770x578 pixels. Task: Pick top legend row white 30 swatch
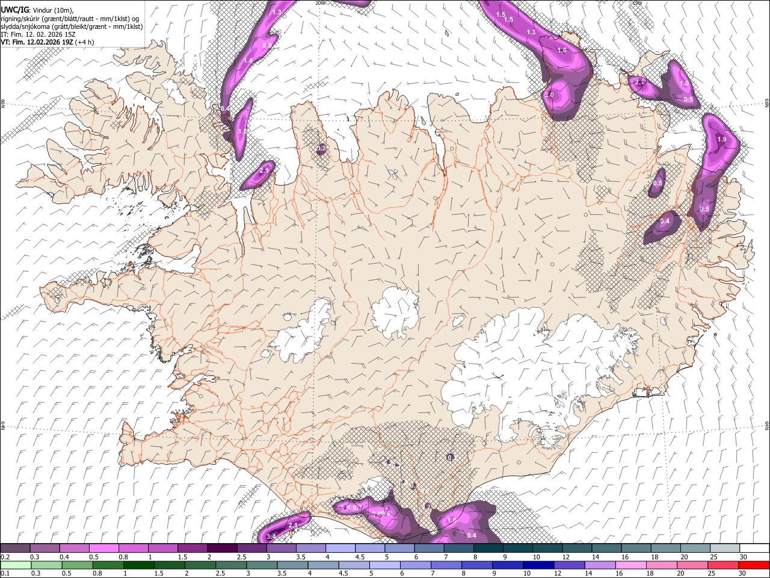click(754, 548)
